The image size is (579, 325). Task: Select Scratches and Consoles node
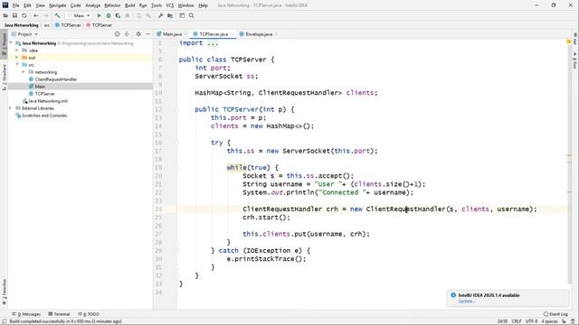[x=44, y=116]
